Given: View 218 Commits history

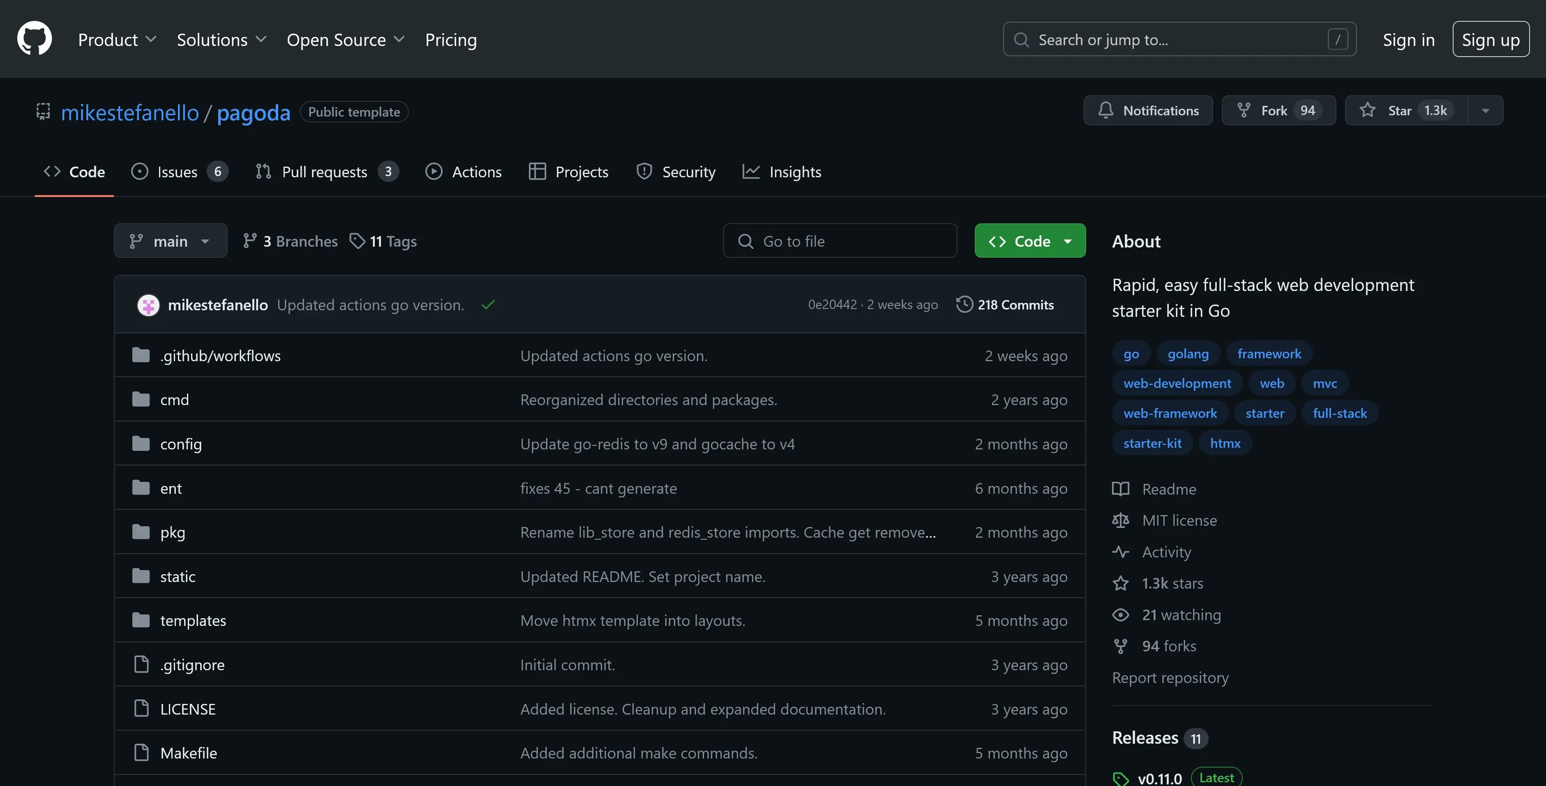Looking at the screenshot, I should 1005,305.
